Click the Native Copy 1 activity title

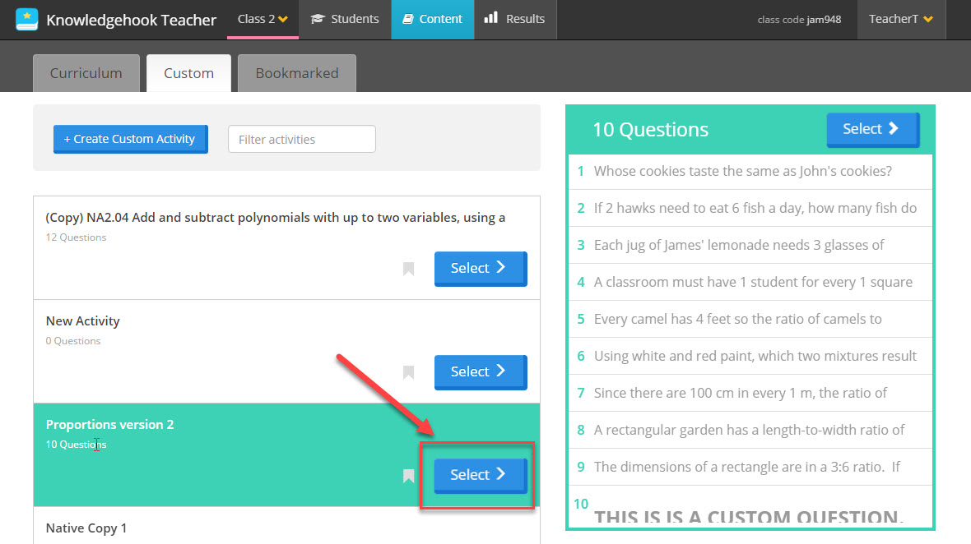[x=86, y=528]
